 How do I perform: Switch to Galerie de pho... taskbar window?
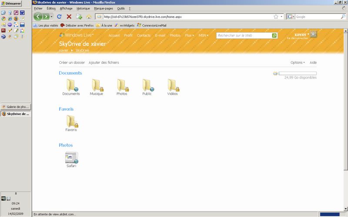coord(16,107)
